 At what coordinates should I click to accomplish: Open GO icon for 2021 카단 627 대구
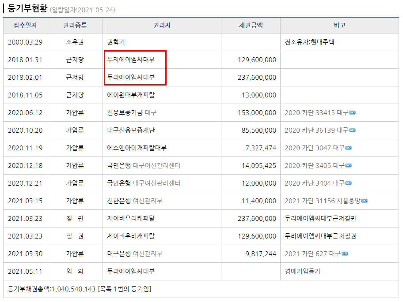click(345, 254)
